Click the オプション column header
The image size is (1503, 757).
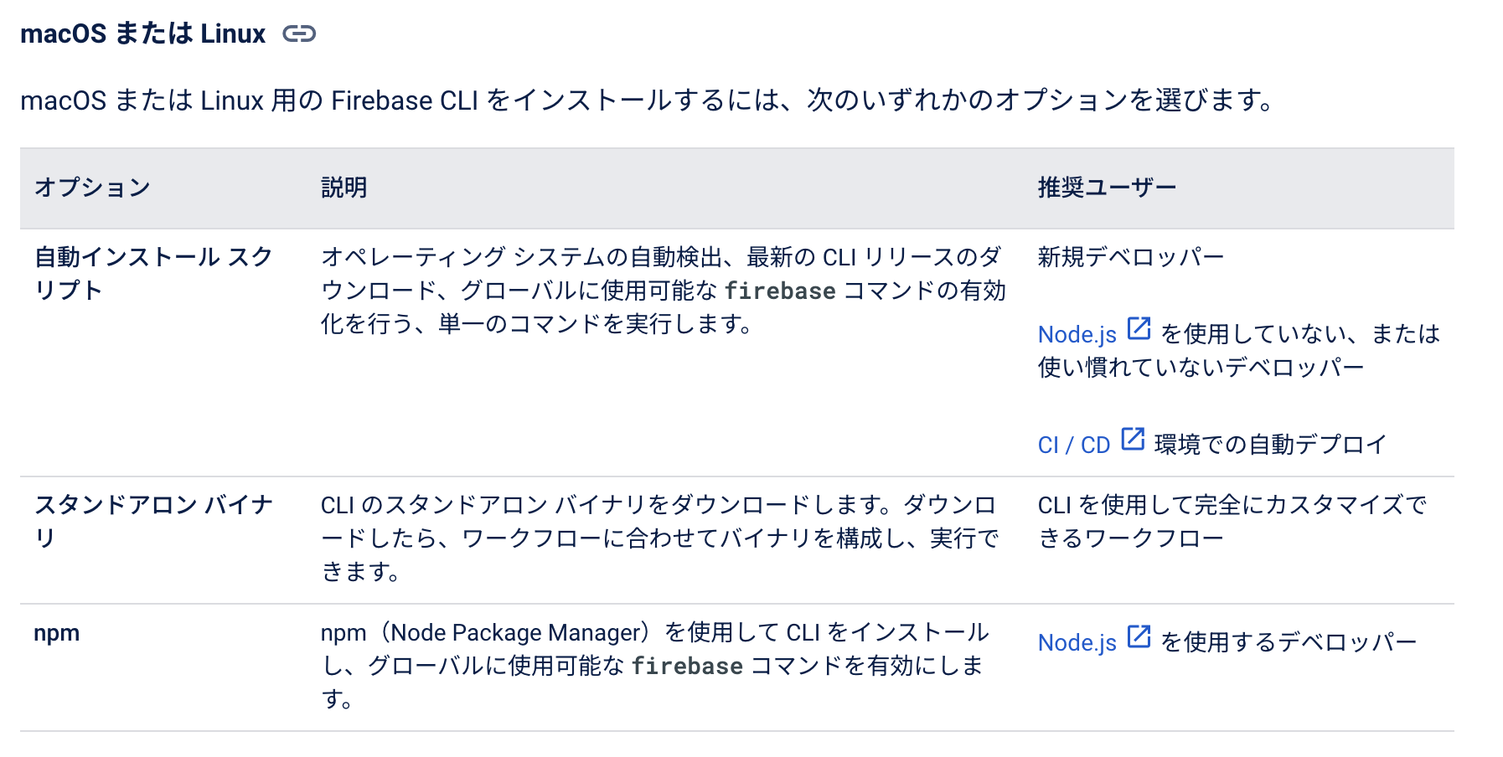(x=92, y=188)
